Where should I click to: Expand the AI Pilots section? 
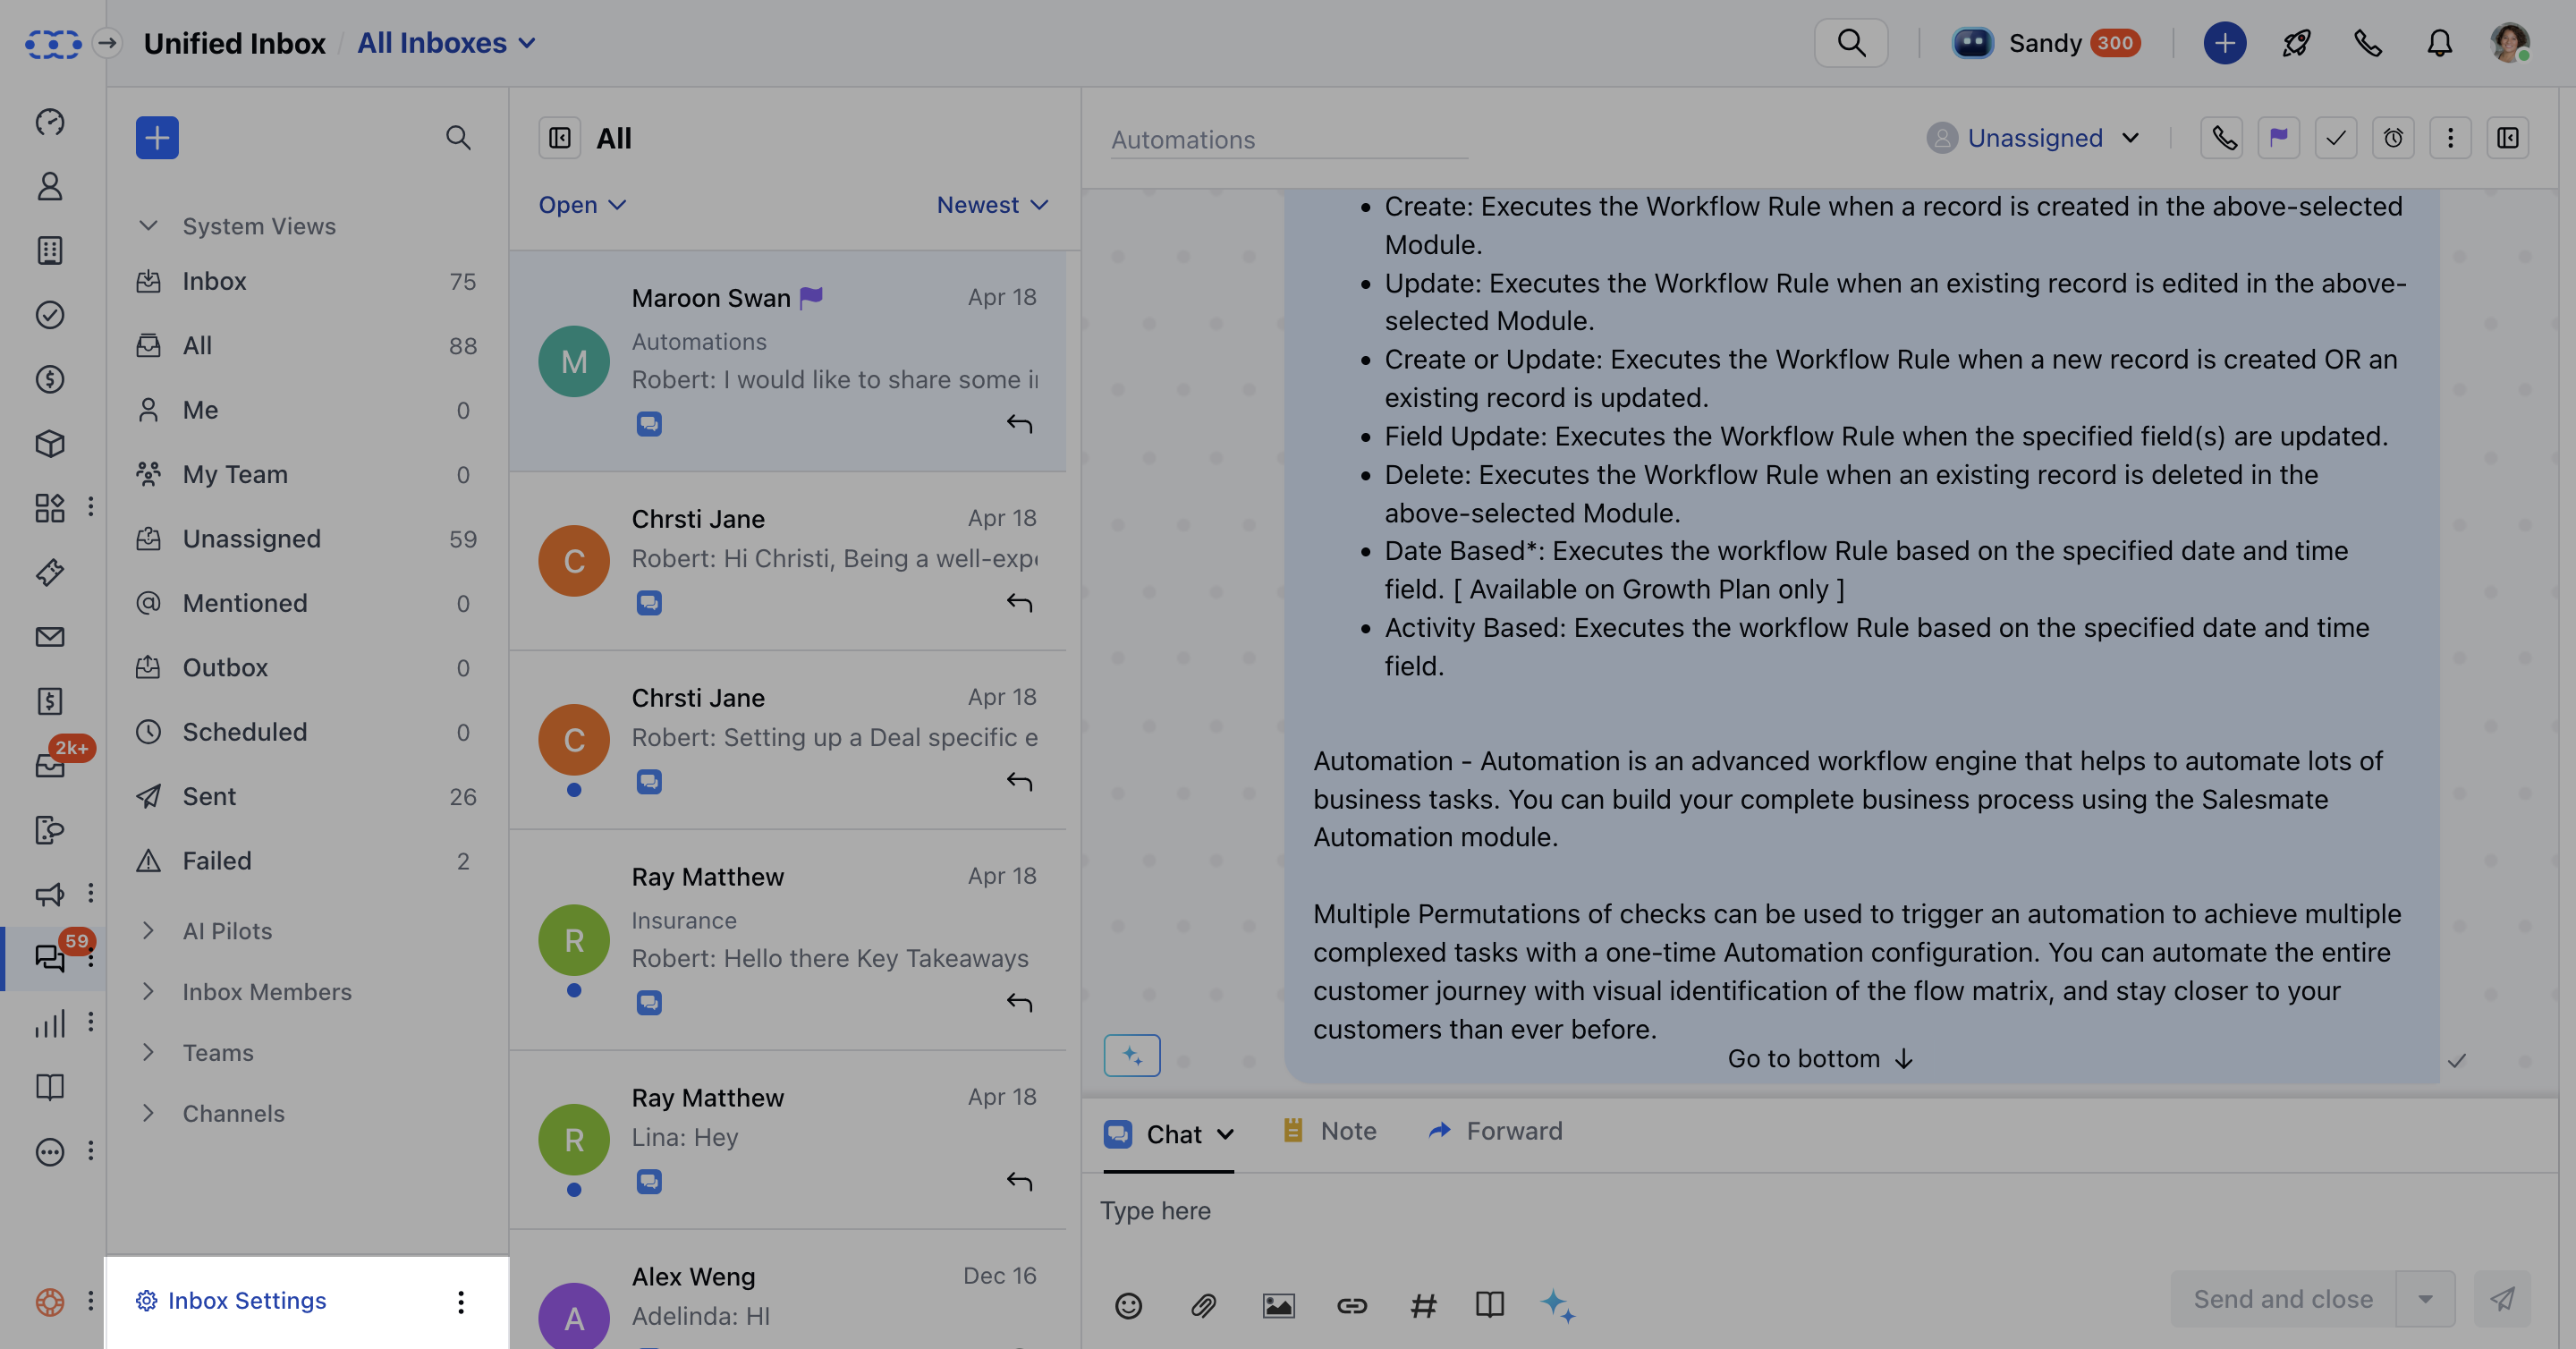227,930
